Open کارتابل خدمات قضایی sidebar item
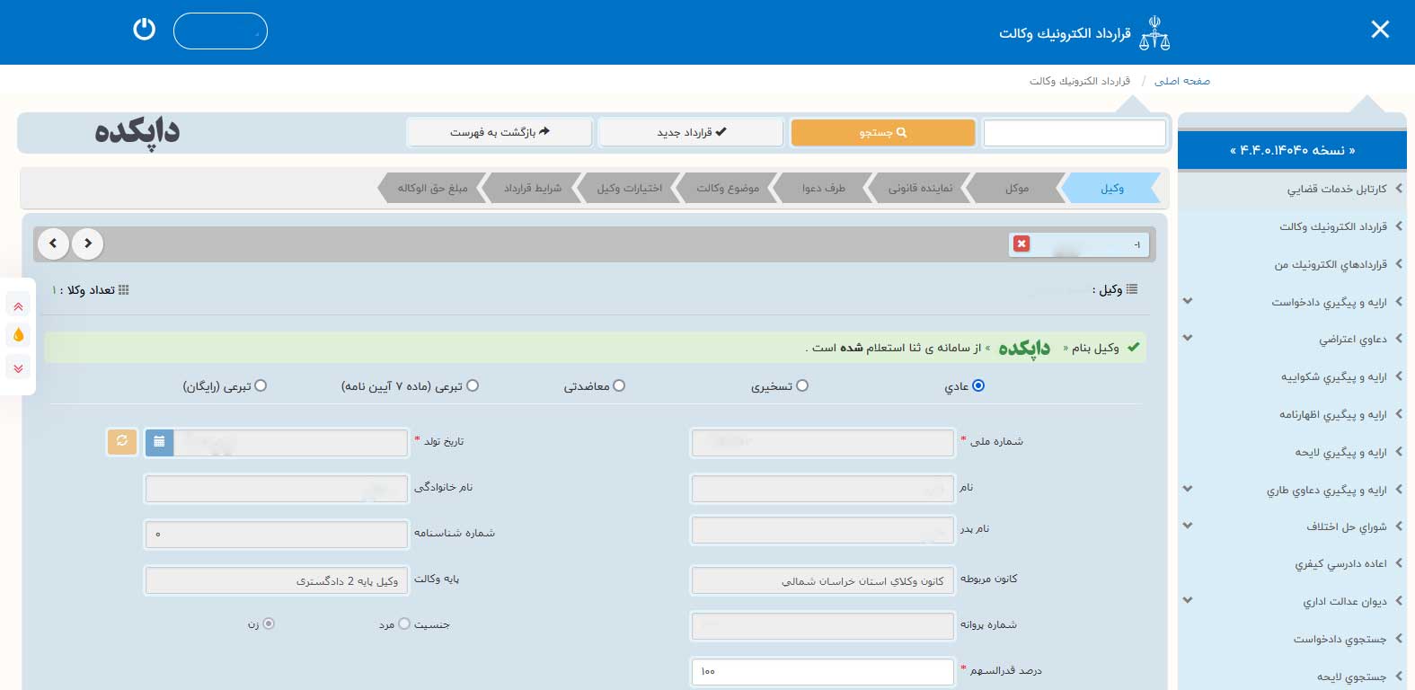 (x=1292, y=189)
